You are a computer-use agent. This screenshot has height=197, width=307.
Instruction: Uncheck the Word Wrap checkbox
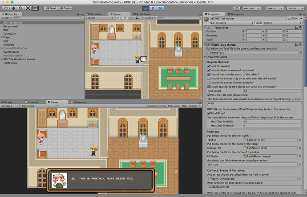point(209,113)
